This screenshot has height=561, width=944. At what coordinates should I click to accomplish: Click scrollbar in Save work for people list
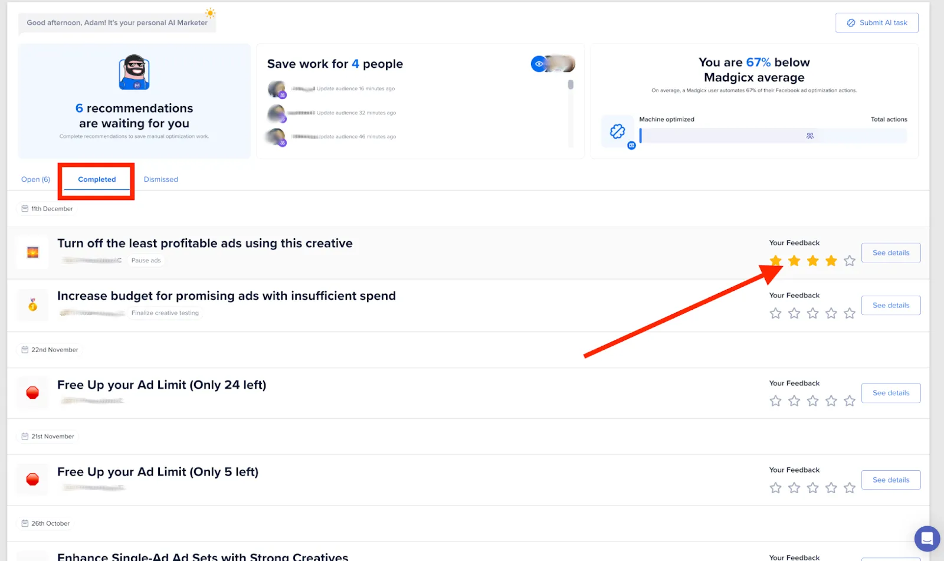coord(571,85)
